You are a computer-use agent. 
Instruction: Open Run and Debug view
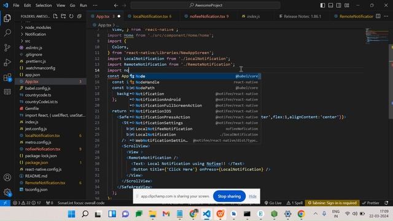coord(7,62)
